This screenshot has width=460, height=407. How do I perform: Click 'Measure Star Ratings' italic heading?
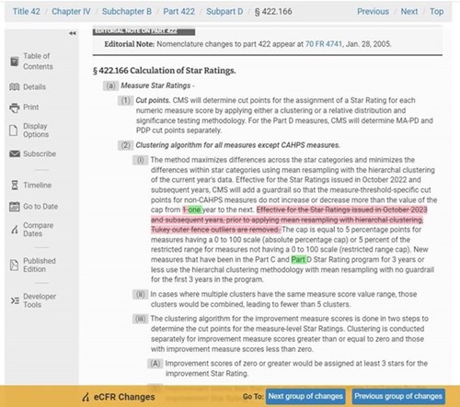155,85
